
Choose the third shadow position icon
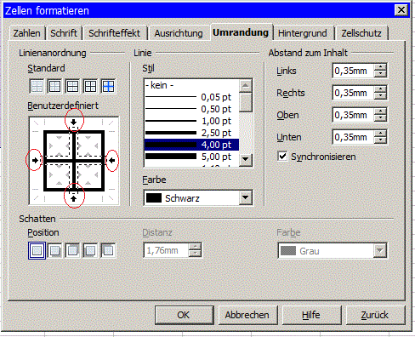[72, 250]
